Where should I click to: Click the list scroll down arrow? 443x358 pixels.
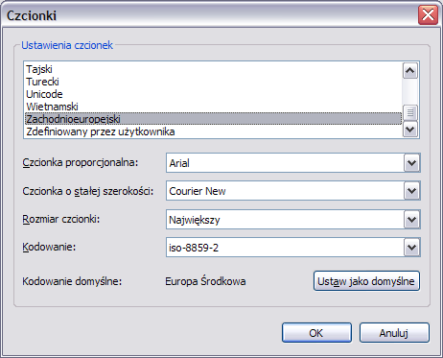click(410, 130)
